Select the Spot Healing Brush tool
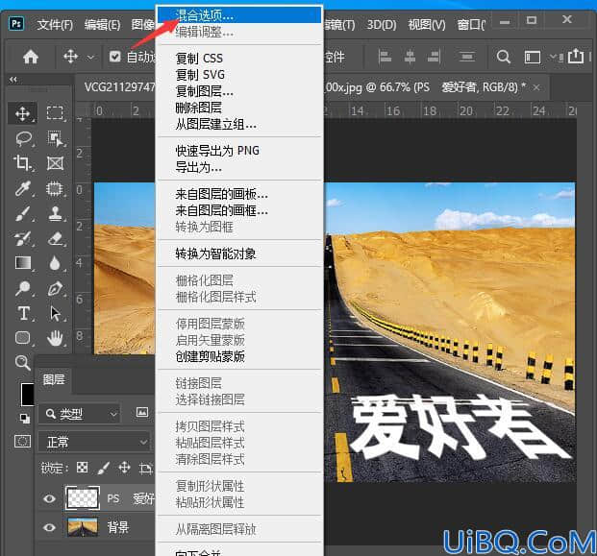The width and height of the screenshot is (597, 556). point(55,188)
